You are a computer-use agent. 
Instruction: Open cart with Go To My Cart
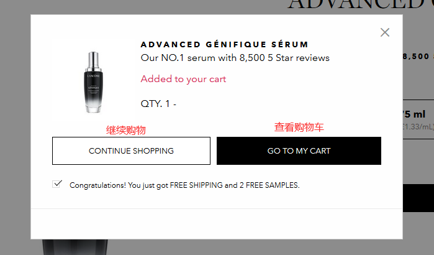click(299, 151)
